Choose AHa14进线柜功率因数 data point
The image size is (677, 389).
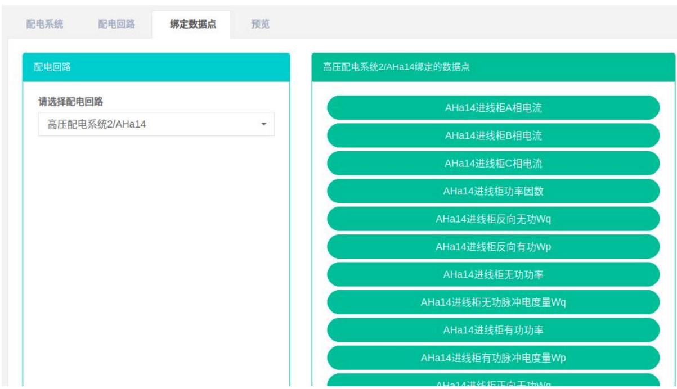point(493,191)
